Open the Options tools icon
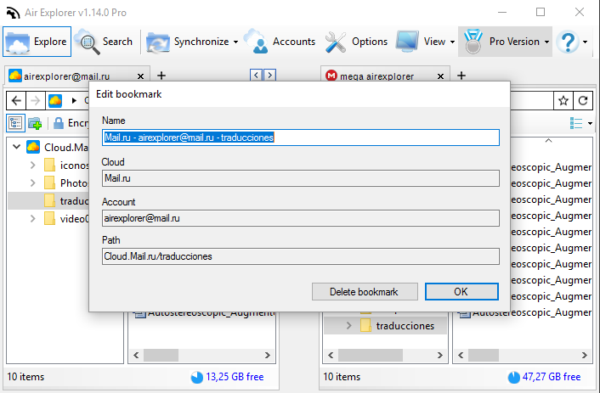The image size is (600, 393). [x=335, y=42]
